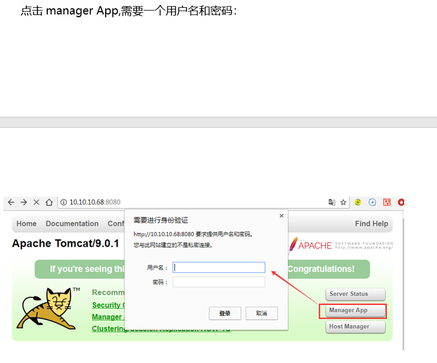This screenshot has width=437, height=363.
Task: Open the red square extension icon
Action: point(387,202)
